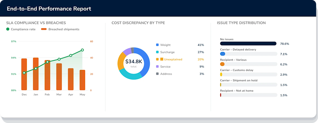Click the 97% axis label

click(14, 42)
